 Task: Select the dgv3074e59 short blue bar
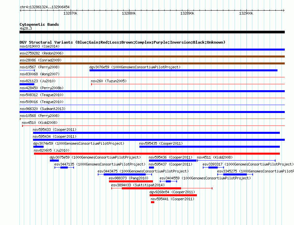38,147
